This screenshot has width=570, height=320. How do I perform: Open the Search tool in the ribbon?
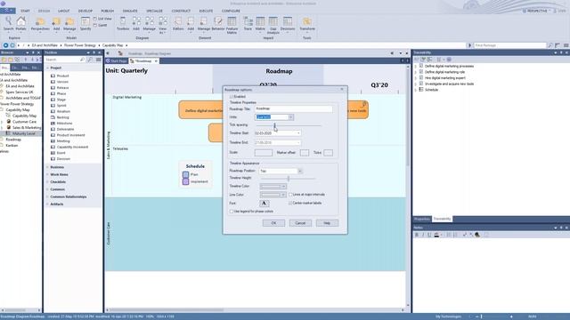[8, 24]
